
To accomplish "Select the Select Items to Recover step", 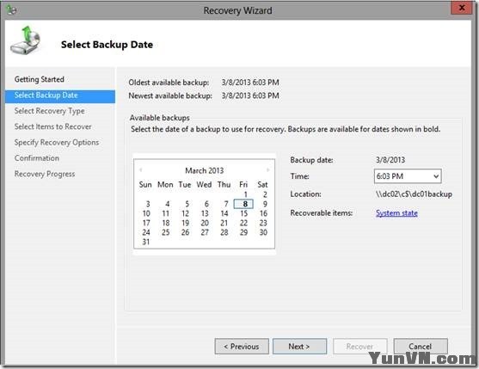I will [52, 126].
